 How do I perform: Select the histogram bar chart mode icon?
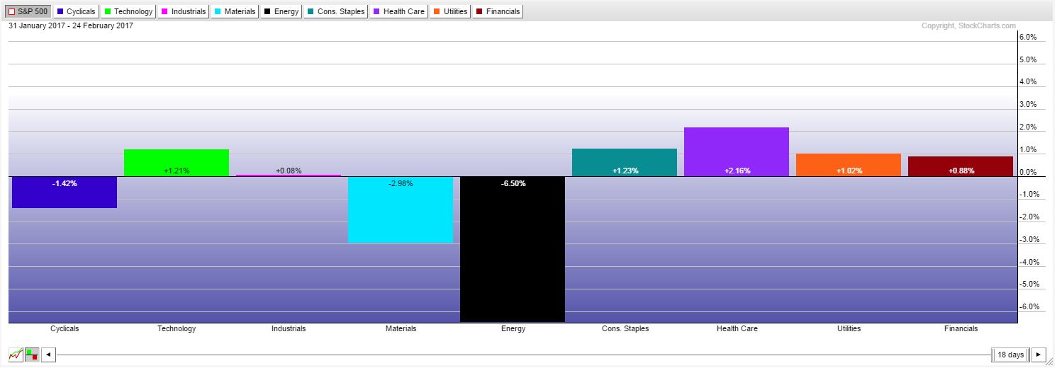click(32, 355)
